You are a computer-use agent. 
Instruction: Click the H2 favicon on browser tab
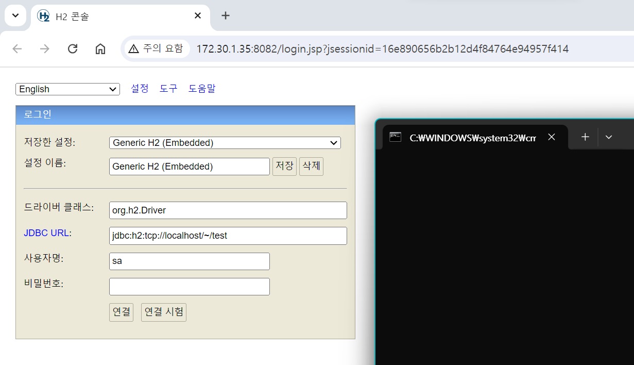click(x=44, y=16)
